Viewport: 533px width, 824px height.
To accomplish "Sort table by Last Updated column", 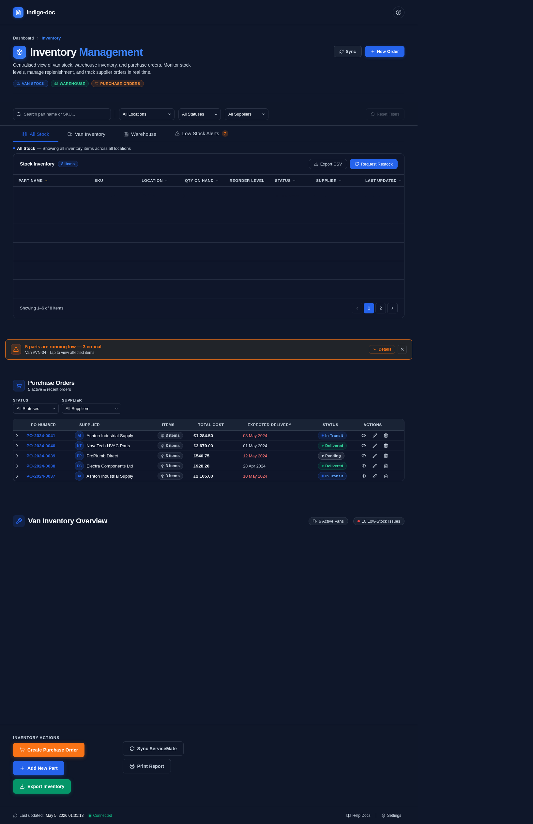I will pos(383,181).
